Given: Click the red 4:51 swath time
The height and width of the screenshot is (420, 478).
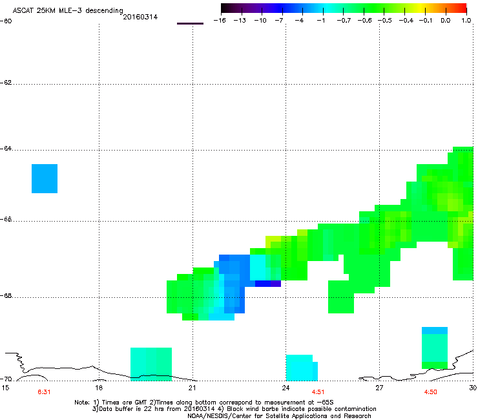Looking at the screenshot, I should 318,392.
